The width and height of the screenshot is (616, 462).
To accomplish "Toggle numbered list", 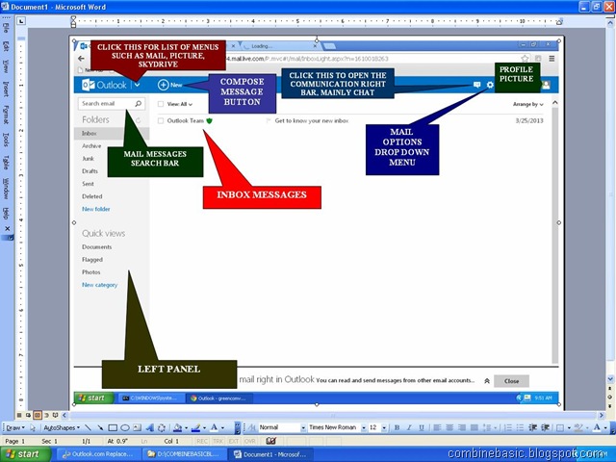I will coord(507,427).
